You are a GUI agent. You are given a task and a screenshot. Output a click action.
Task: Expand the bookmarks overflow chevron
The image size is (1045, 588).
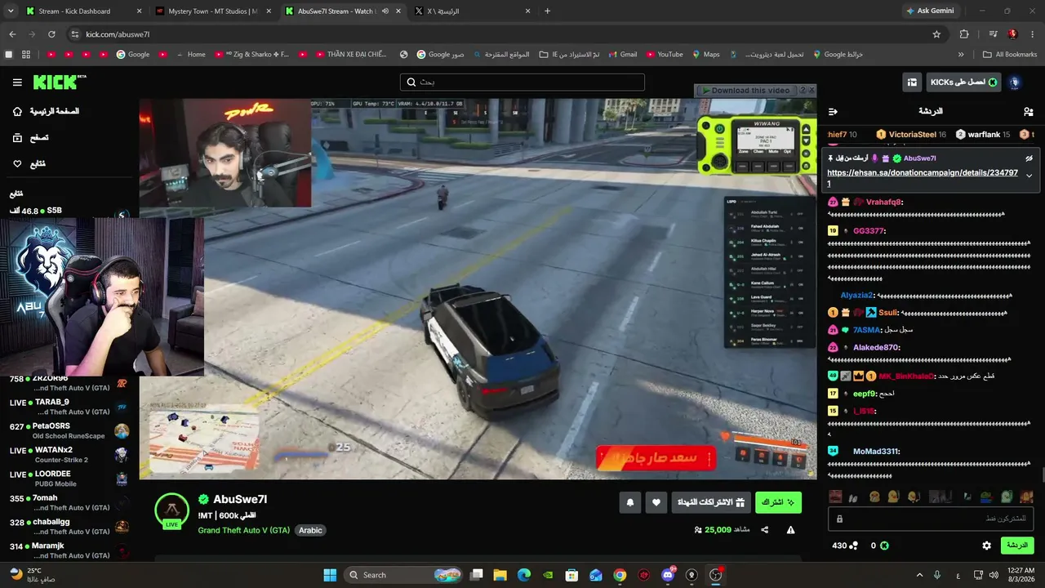pos(961,55)
